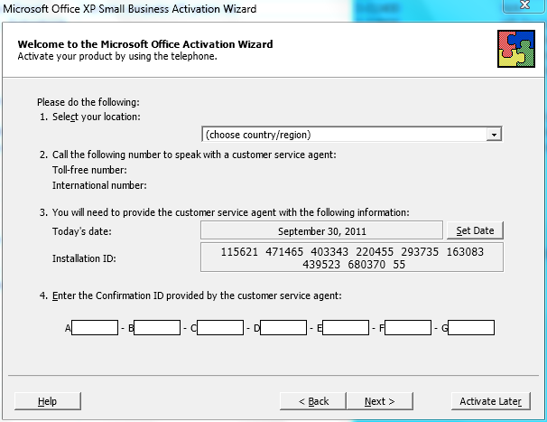The height and width of the screenshot is (422, 547).
Task: Click the 'Select your location:' label
Action: click(x=97, y=117)
